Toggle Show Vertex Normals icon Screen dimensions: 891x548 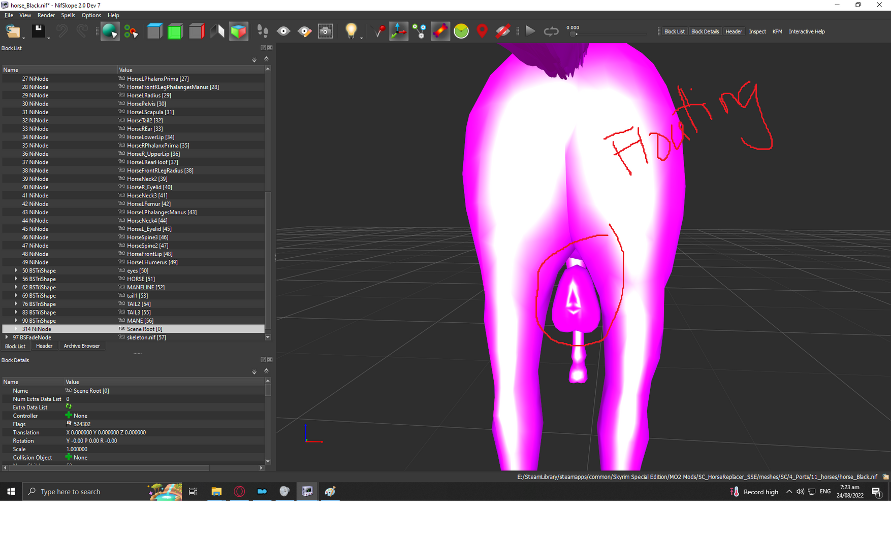pos(379,31)
